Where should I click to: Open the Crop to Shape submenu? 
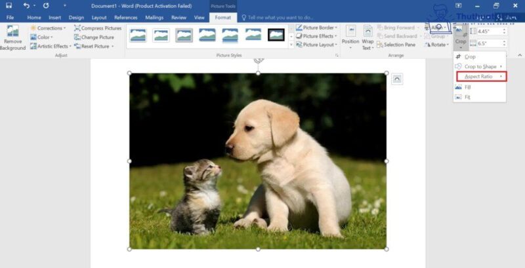[x=480, y=66]
